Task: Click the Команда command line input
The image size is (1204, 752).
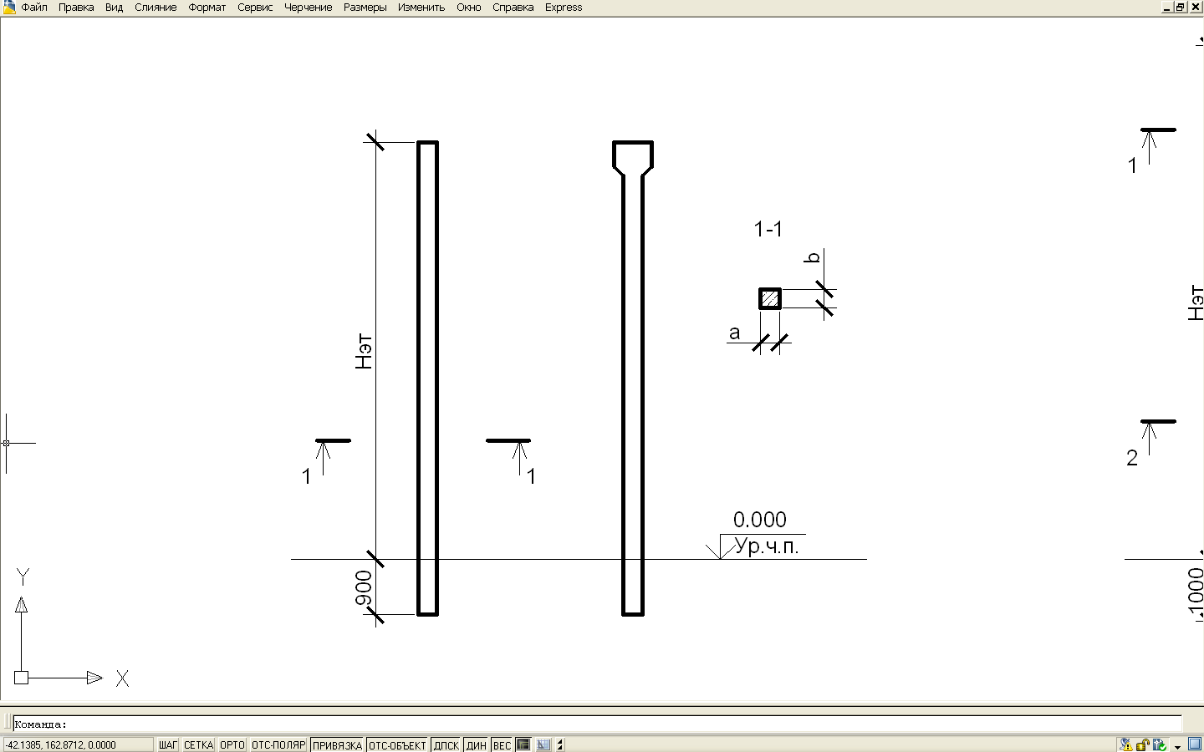Action: [x=597, y=724]
